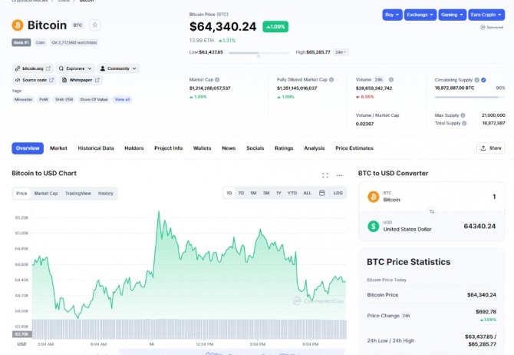Open the 24h low/high range dropdown
Screen dimensions: 514x355
(x=341, y=52)
